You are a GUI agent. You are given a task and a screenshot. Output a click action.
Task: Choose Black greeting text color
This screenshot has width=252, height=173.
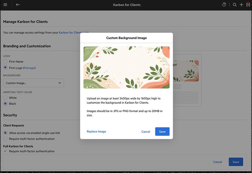pos(5,104)
